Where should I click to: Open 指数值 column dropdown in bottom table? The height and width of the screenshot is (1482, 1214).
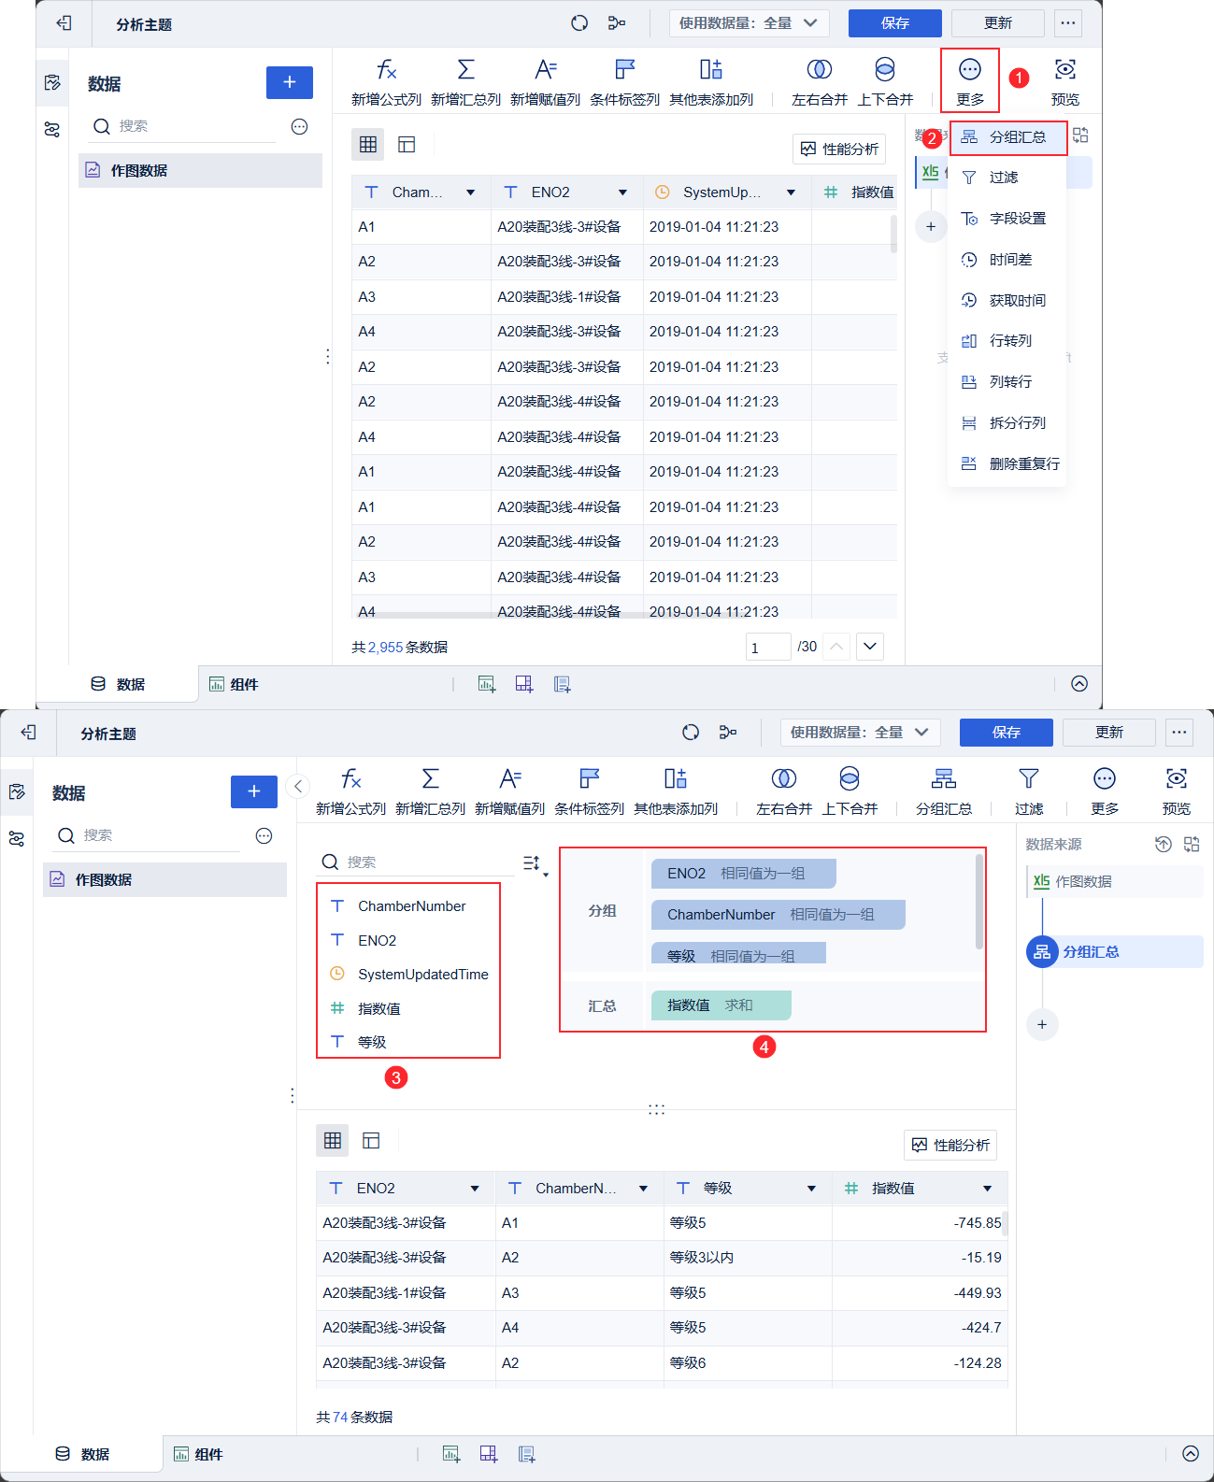(987, 1189)
